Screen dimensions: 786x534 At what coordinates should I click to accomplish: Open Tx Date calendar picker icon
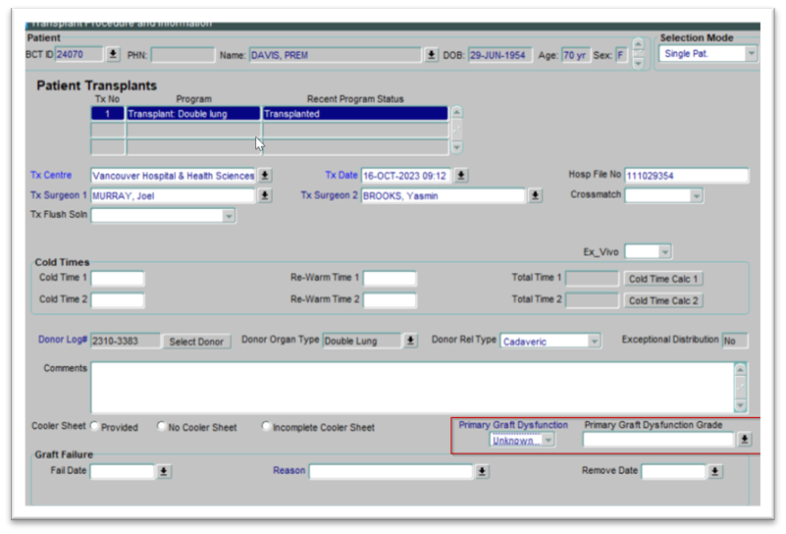[x=461, y=176]
